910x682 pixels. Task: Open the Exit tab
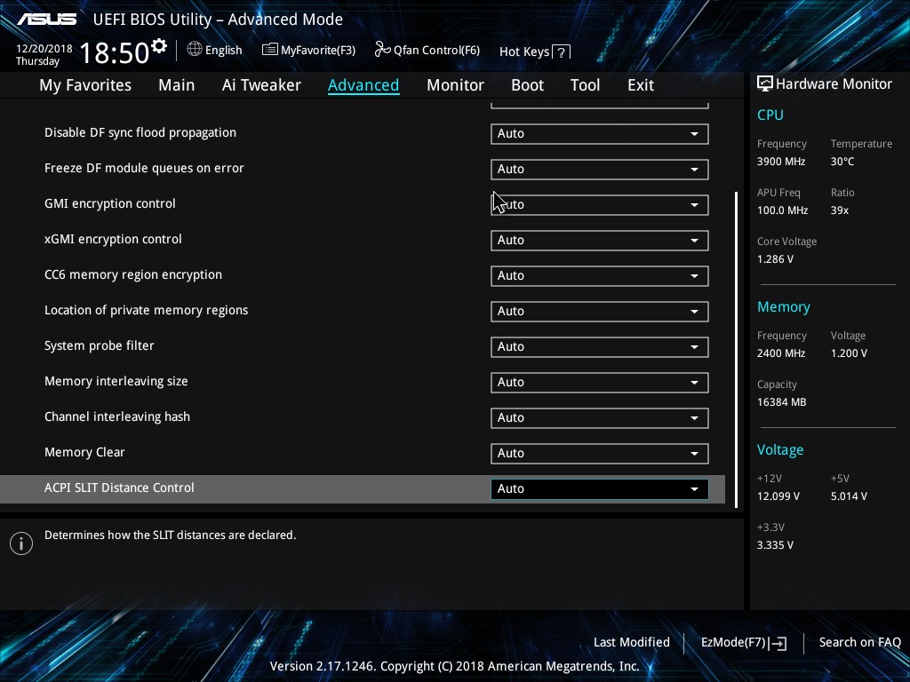click(x=641, y=85)
